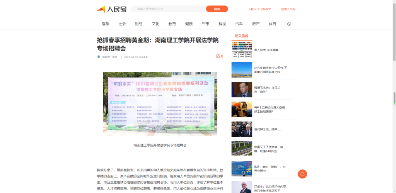Click the 湖南理工学院 author name

(110, 57)
